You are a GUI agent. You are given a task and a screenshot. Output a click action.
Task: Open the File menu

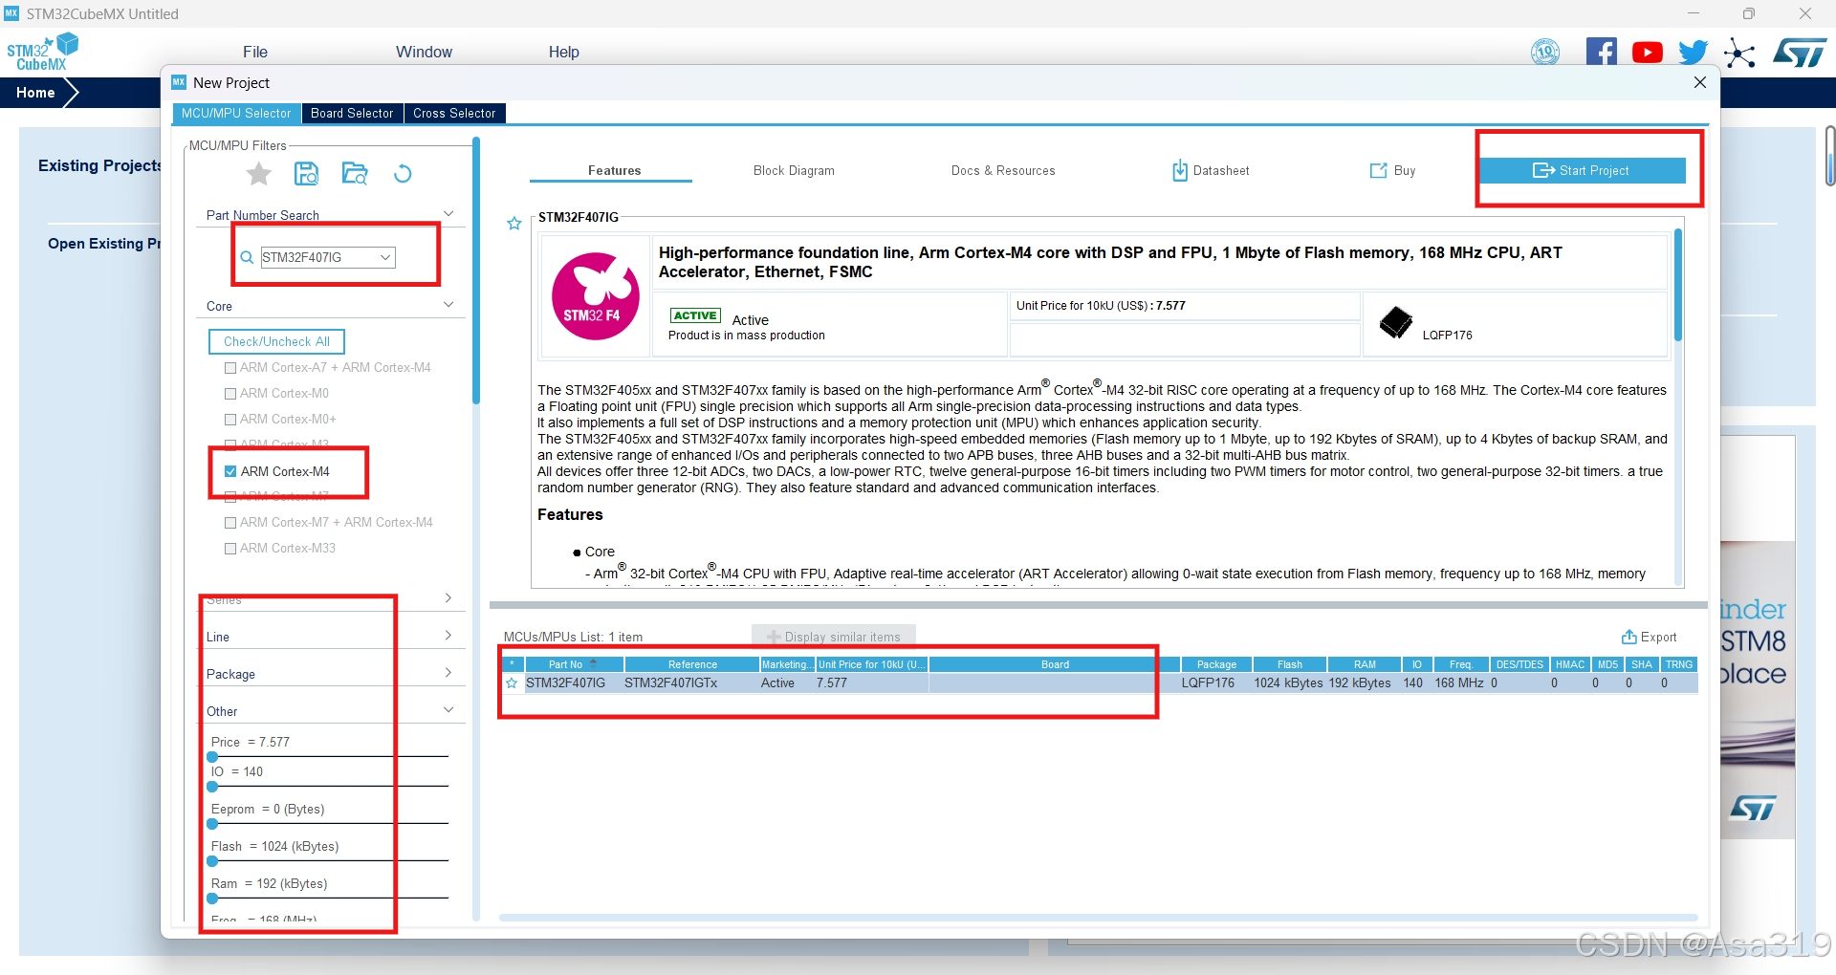[x=255, y=52]
